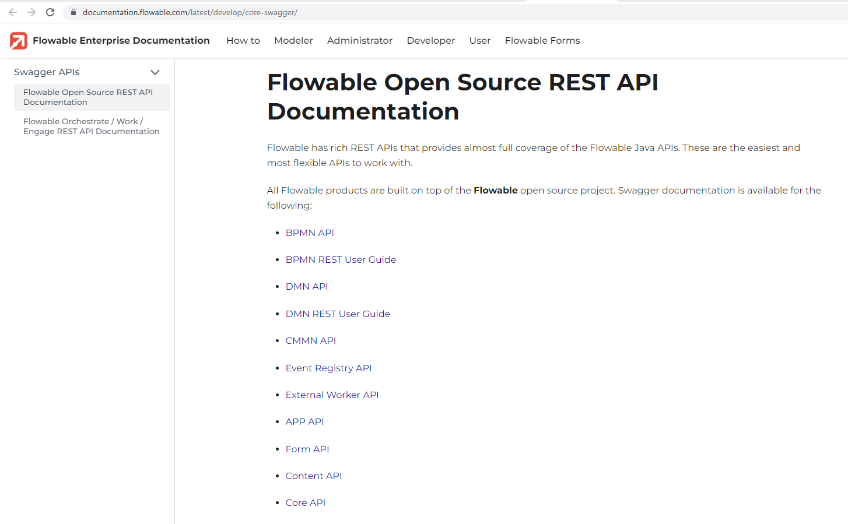Open the User menu

(479, 40)
